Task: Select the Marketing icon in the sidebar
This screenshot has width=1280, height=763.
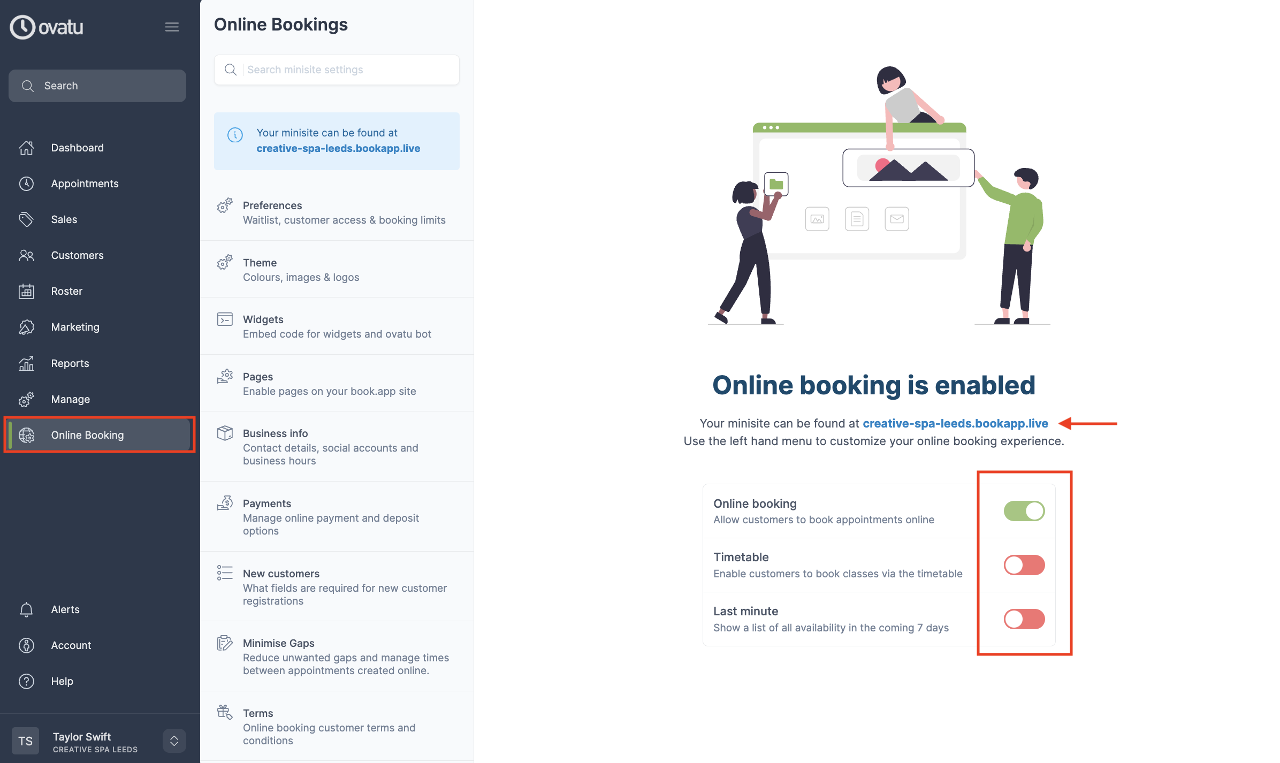Action: pos(26,327)
